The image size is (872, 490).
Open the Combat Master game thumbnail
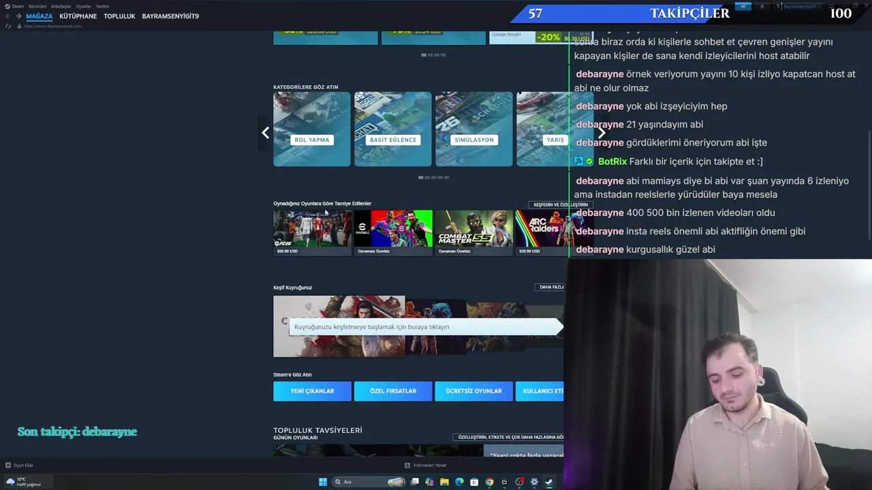474,233
